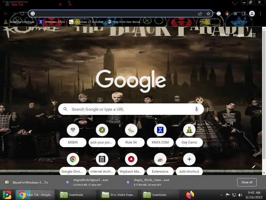Open the Extensions puzzle piece menu
This screenshot has height=200, width=266.
pyautogui.click(x=235, y=14)
